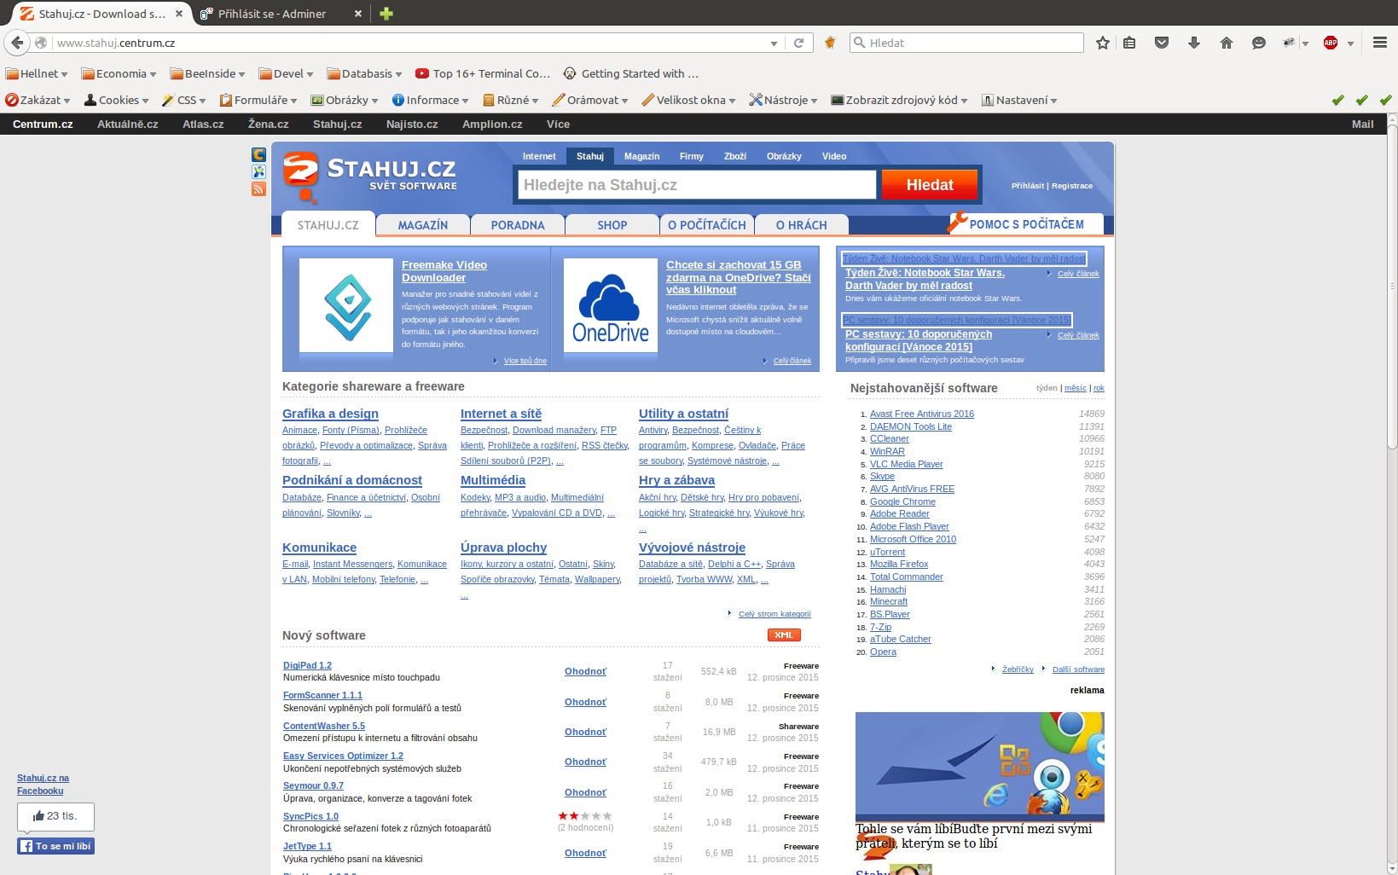Viewport: 1398px width, 875px height.
Task: Click the Přihlásit login link
Action: click(1028, 186)
